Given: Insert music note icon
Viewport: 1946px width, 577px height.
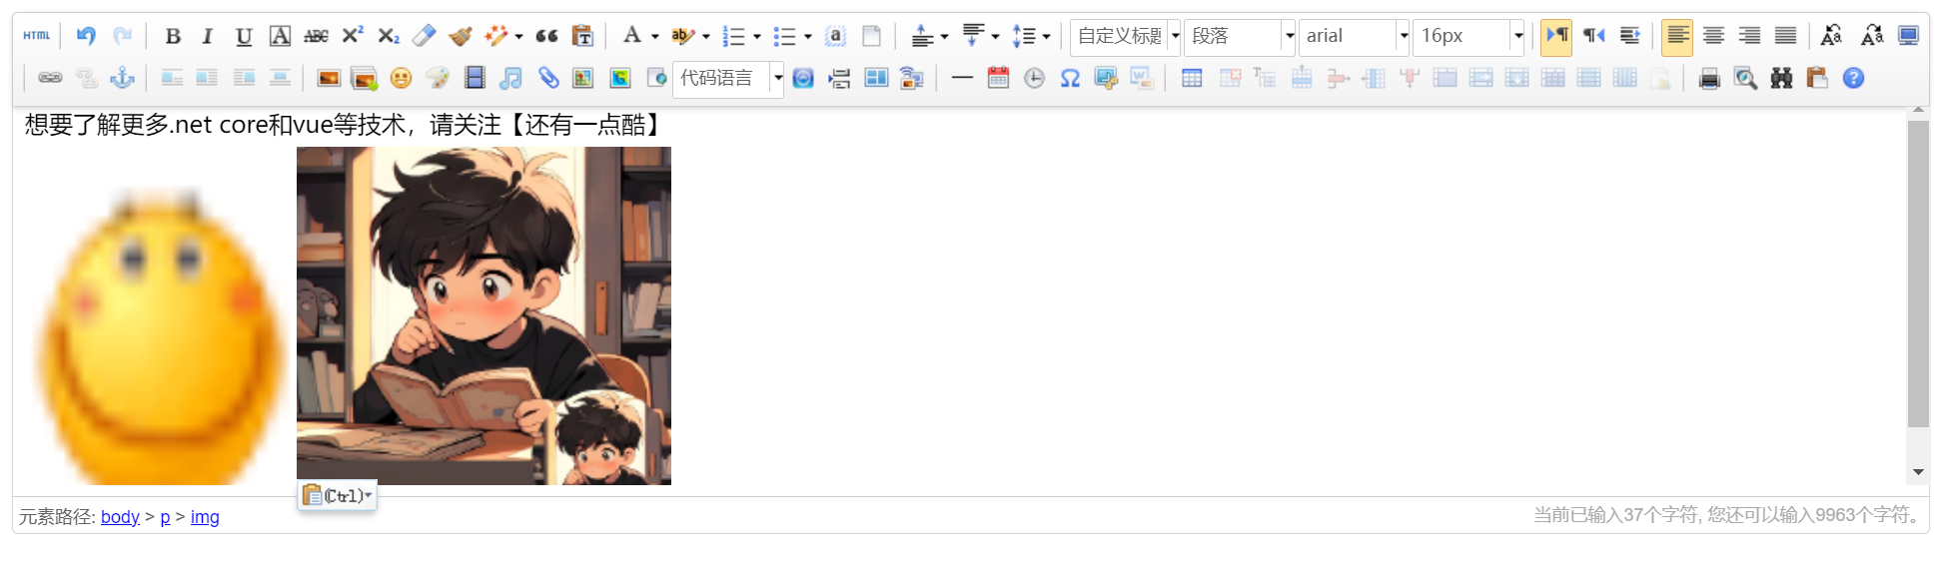Looking at the screenshot, I should point(510,78).
